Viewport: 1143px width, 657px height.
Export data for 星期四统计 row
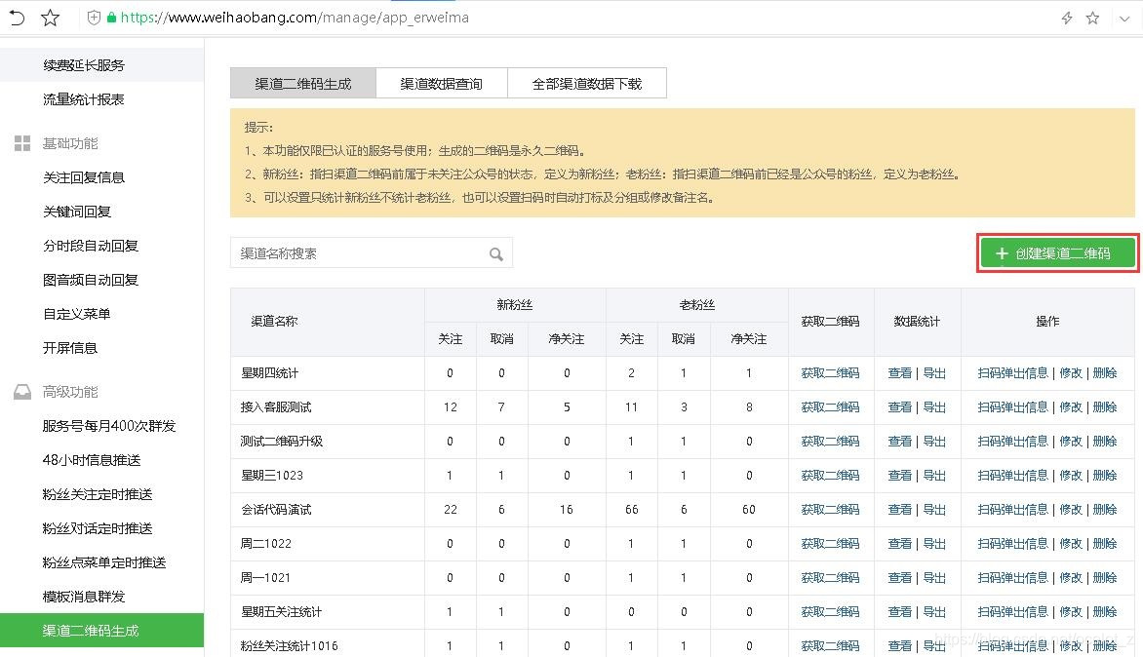[x=934, y=373]
